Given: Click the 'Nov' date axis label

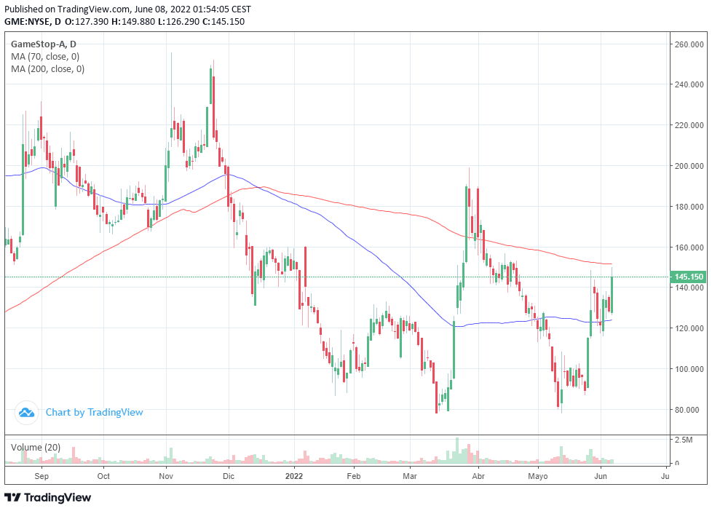Looking at the screenshot, I should 166,476.
